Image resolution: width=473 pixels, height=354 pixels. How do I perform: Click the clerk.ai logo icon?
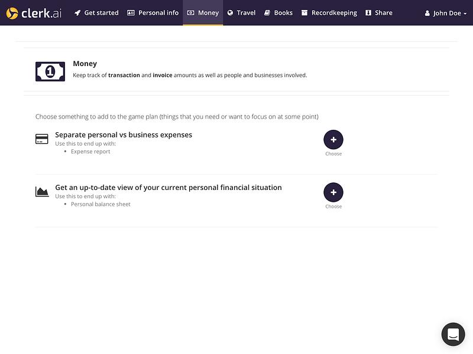[x=12, y=13]
